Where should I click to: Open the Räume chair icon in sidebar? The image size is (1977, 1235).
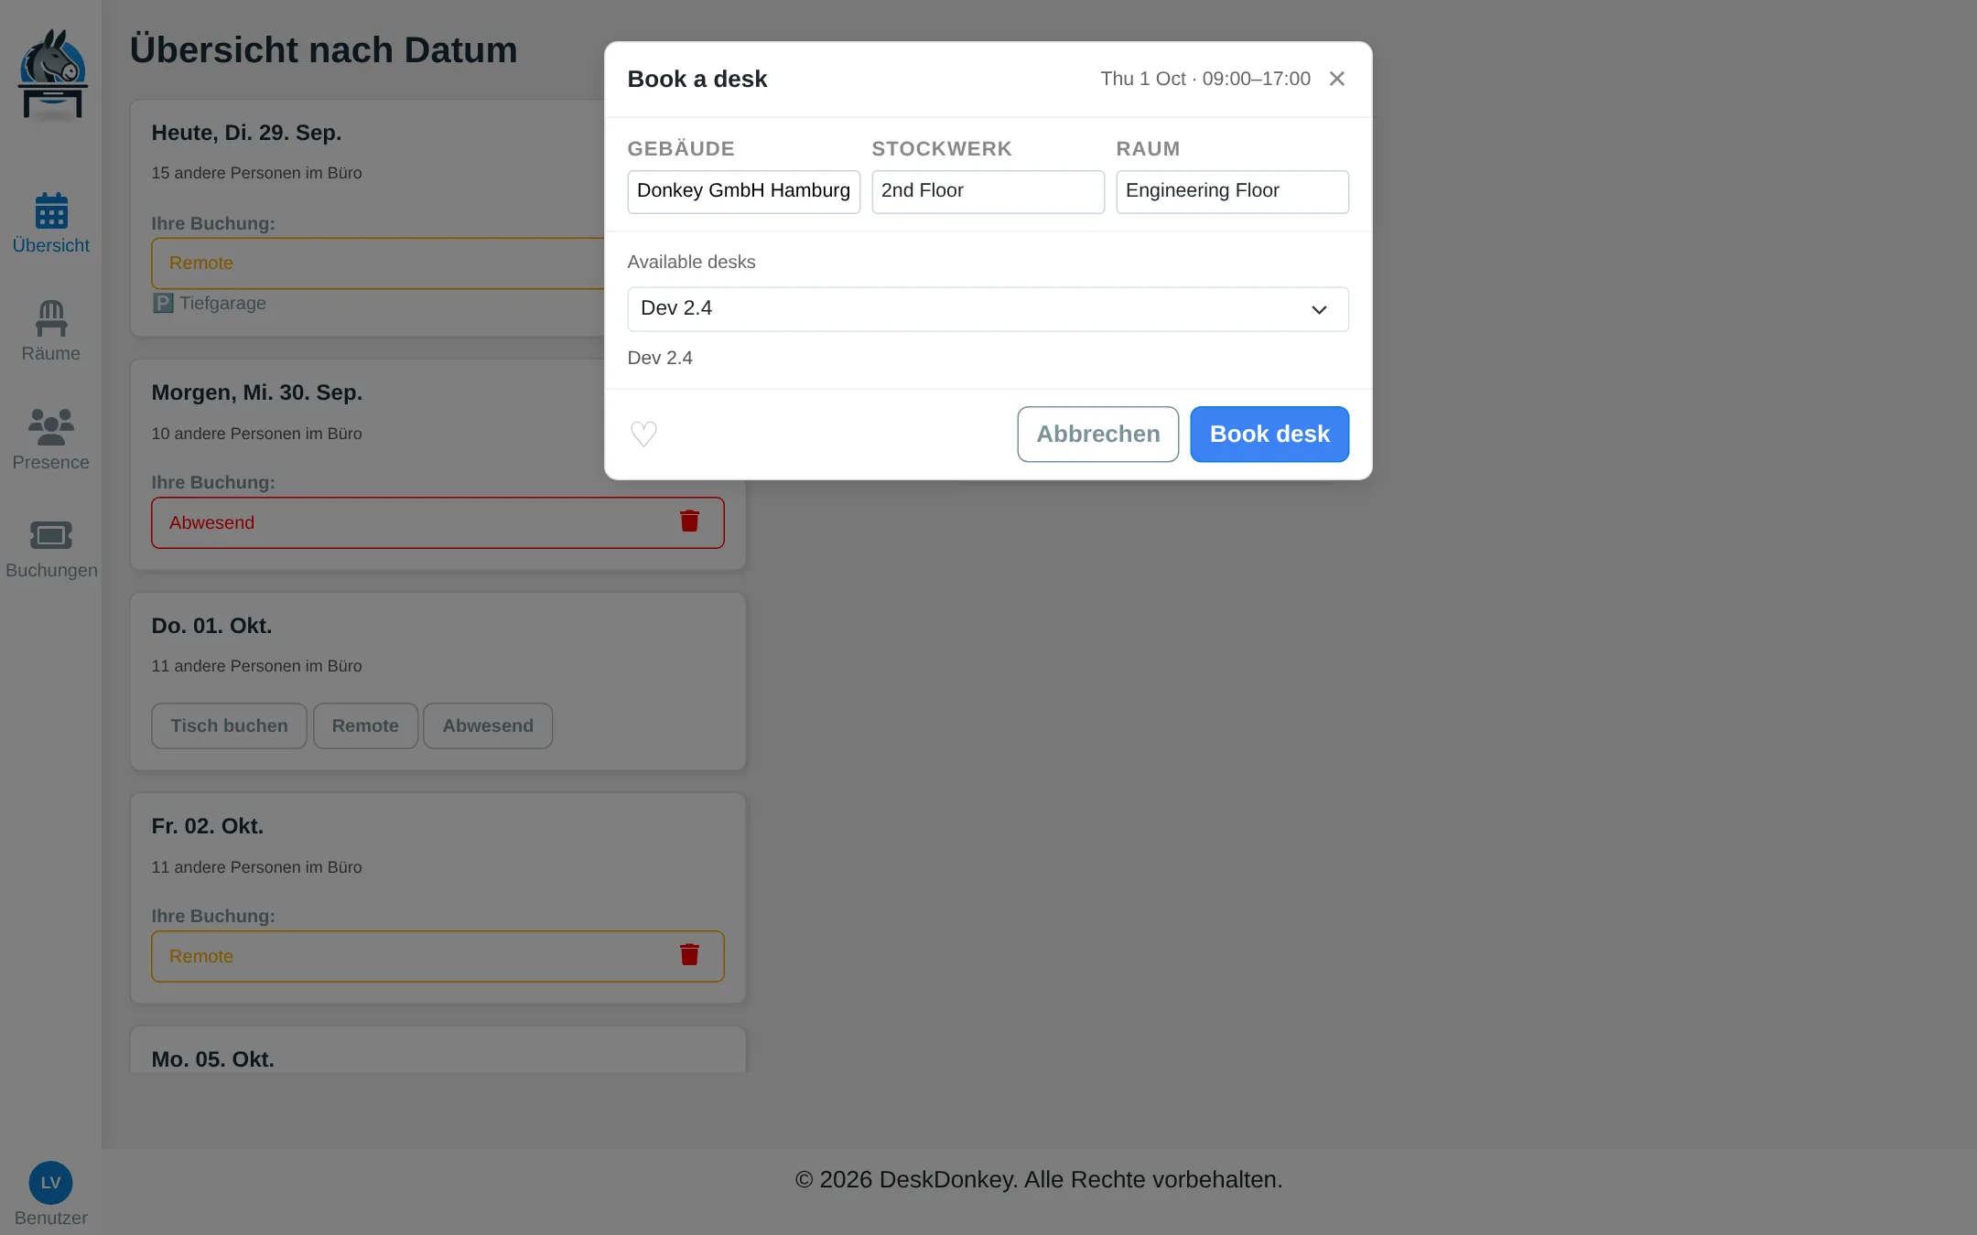click(x=51, y=318)
